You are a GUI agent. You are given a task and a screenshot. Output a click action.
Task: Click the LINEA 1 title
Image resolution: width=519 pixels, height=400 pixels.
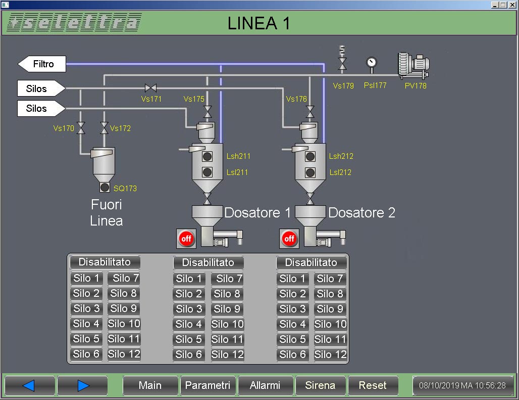point(259,23)
